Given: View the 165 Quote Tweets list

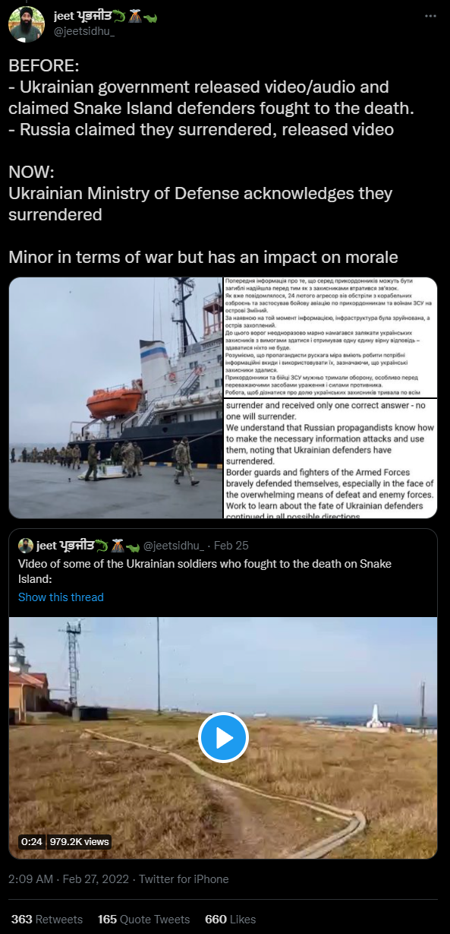Looking at the screenshot, I should (x=144, y=919).
